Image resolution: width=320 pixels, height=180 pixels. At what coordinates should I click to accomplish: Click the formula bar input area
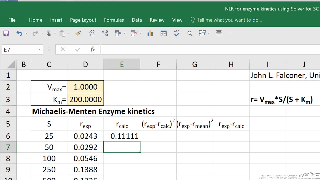point(210,50)
